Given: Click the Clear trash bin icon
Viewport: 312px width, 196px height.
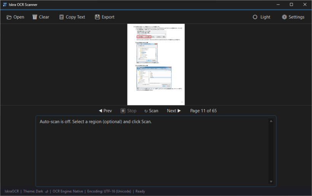Looking at the screenshot, I should 35,17.
